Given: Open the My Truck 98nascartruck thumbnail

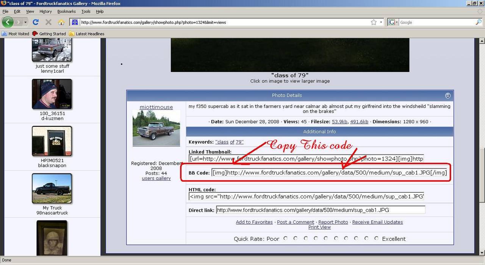Looking at the screenshot, I should point(52,189).
